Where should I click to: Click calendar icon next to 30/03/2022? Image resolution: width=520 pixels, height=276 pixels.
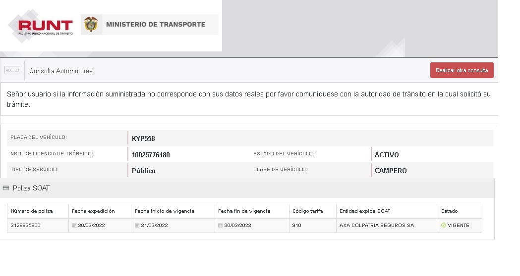pyautogui.click(x=74, y=226)
